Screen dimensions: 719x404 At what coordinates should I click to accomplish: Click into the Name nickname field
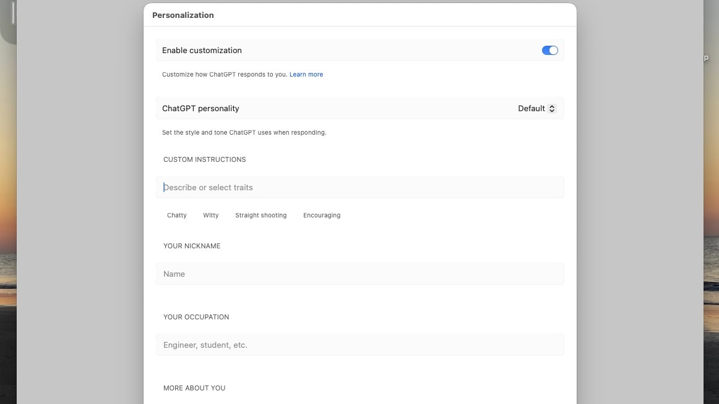tap(359, 274)
